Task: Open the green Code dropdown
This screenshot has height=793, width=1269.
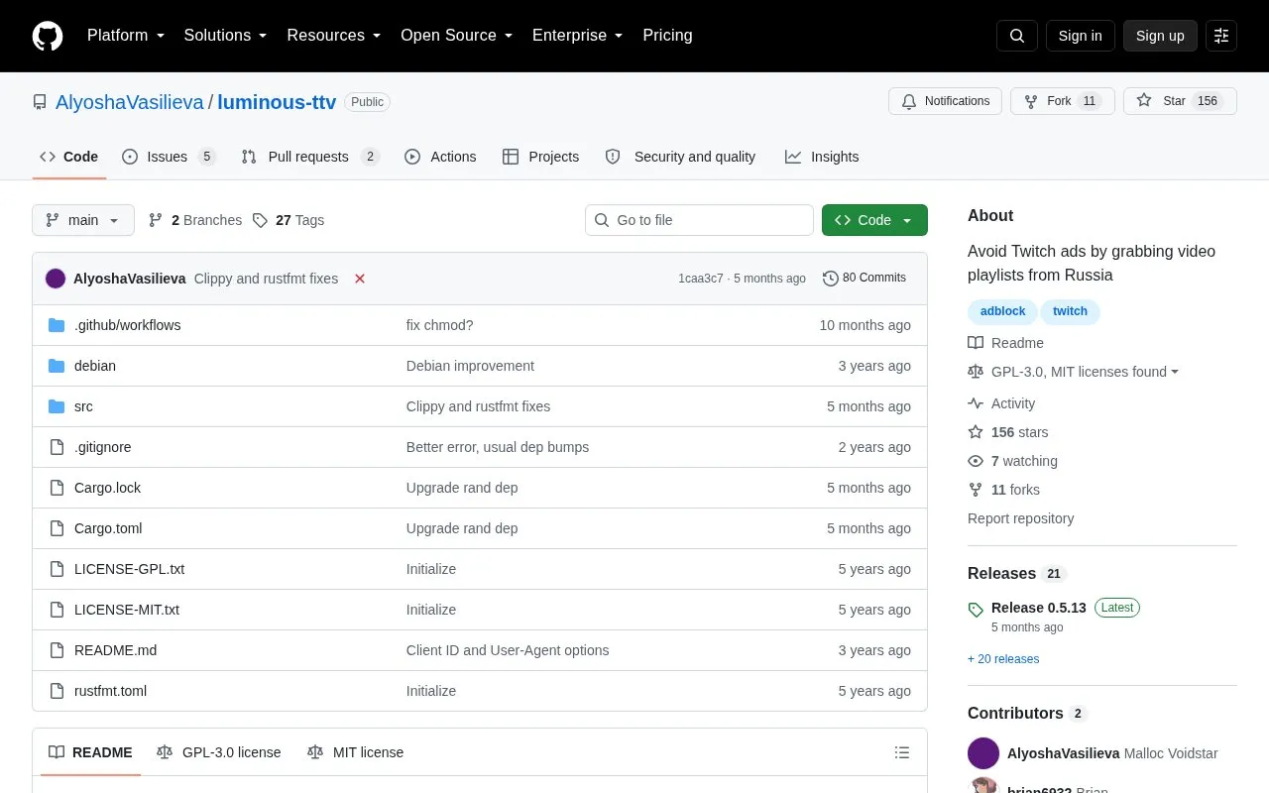Action: [x=874, y=220]
